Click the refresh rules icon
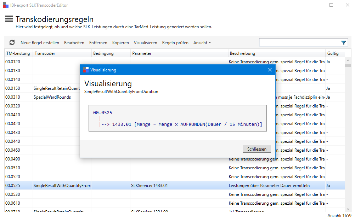Screen dimensions: 355x222 coord(12,42)
